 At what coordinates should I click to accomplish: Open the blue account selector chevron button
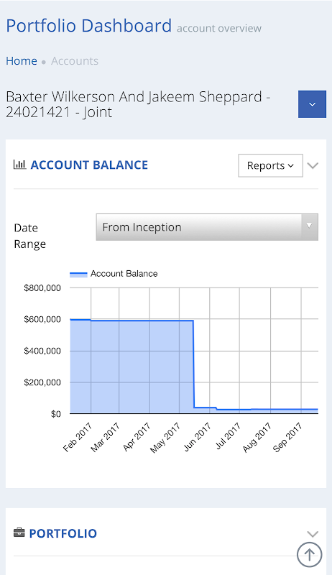coord(312,104)
